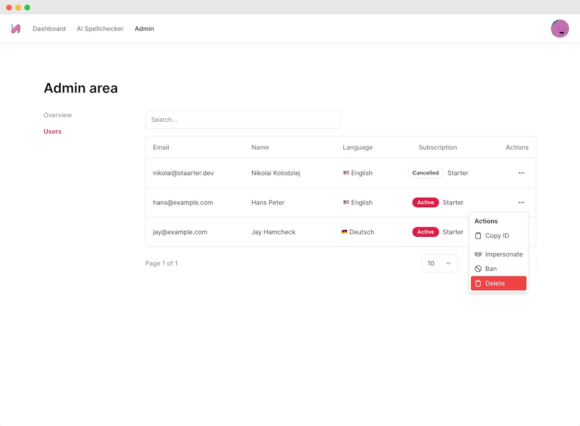The width and height of the screenshot is (580, 426).
Task: Click the Copy ID clipboard icon
Action: coord(477,236)
